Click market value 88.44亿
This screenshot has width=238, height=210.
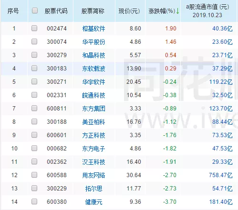[222, 122]
